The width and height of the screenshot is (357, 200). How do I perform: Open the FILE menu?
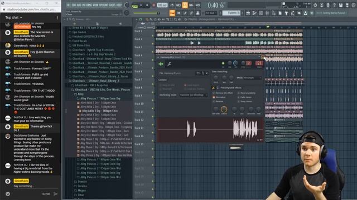pos(69,5)
